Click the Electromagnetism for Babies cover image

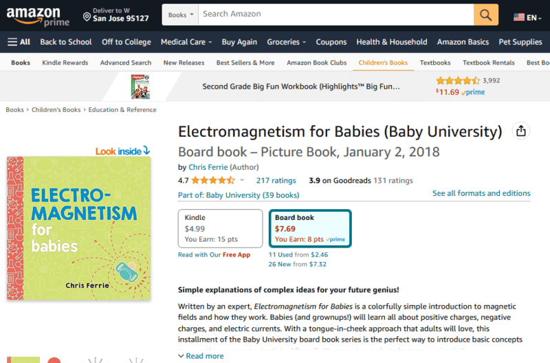point(78,225)
